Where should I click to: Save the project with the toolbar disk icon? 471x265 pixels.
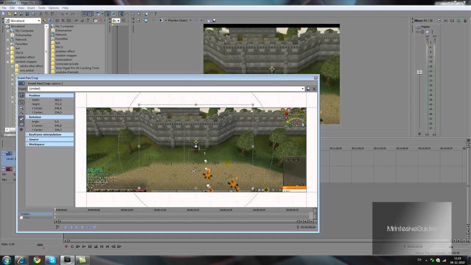pos(15,14)
